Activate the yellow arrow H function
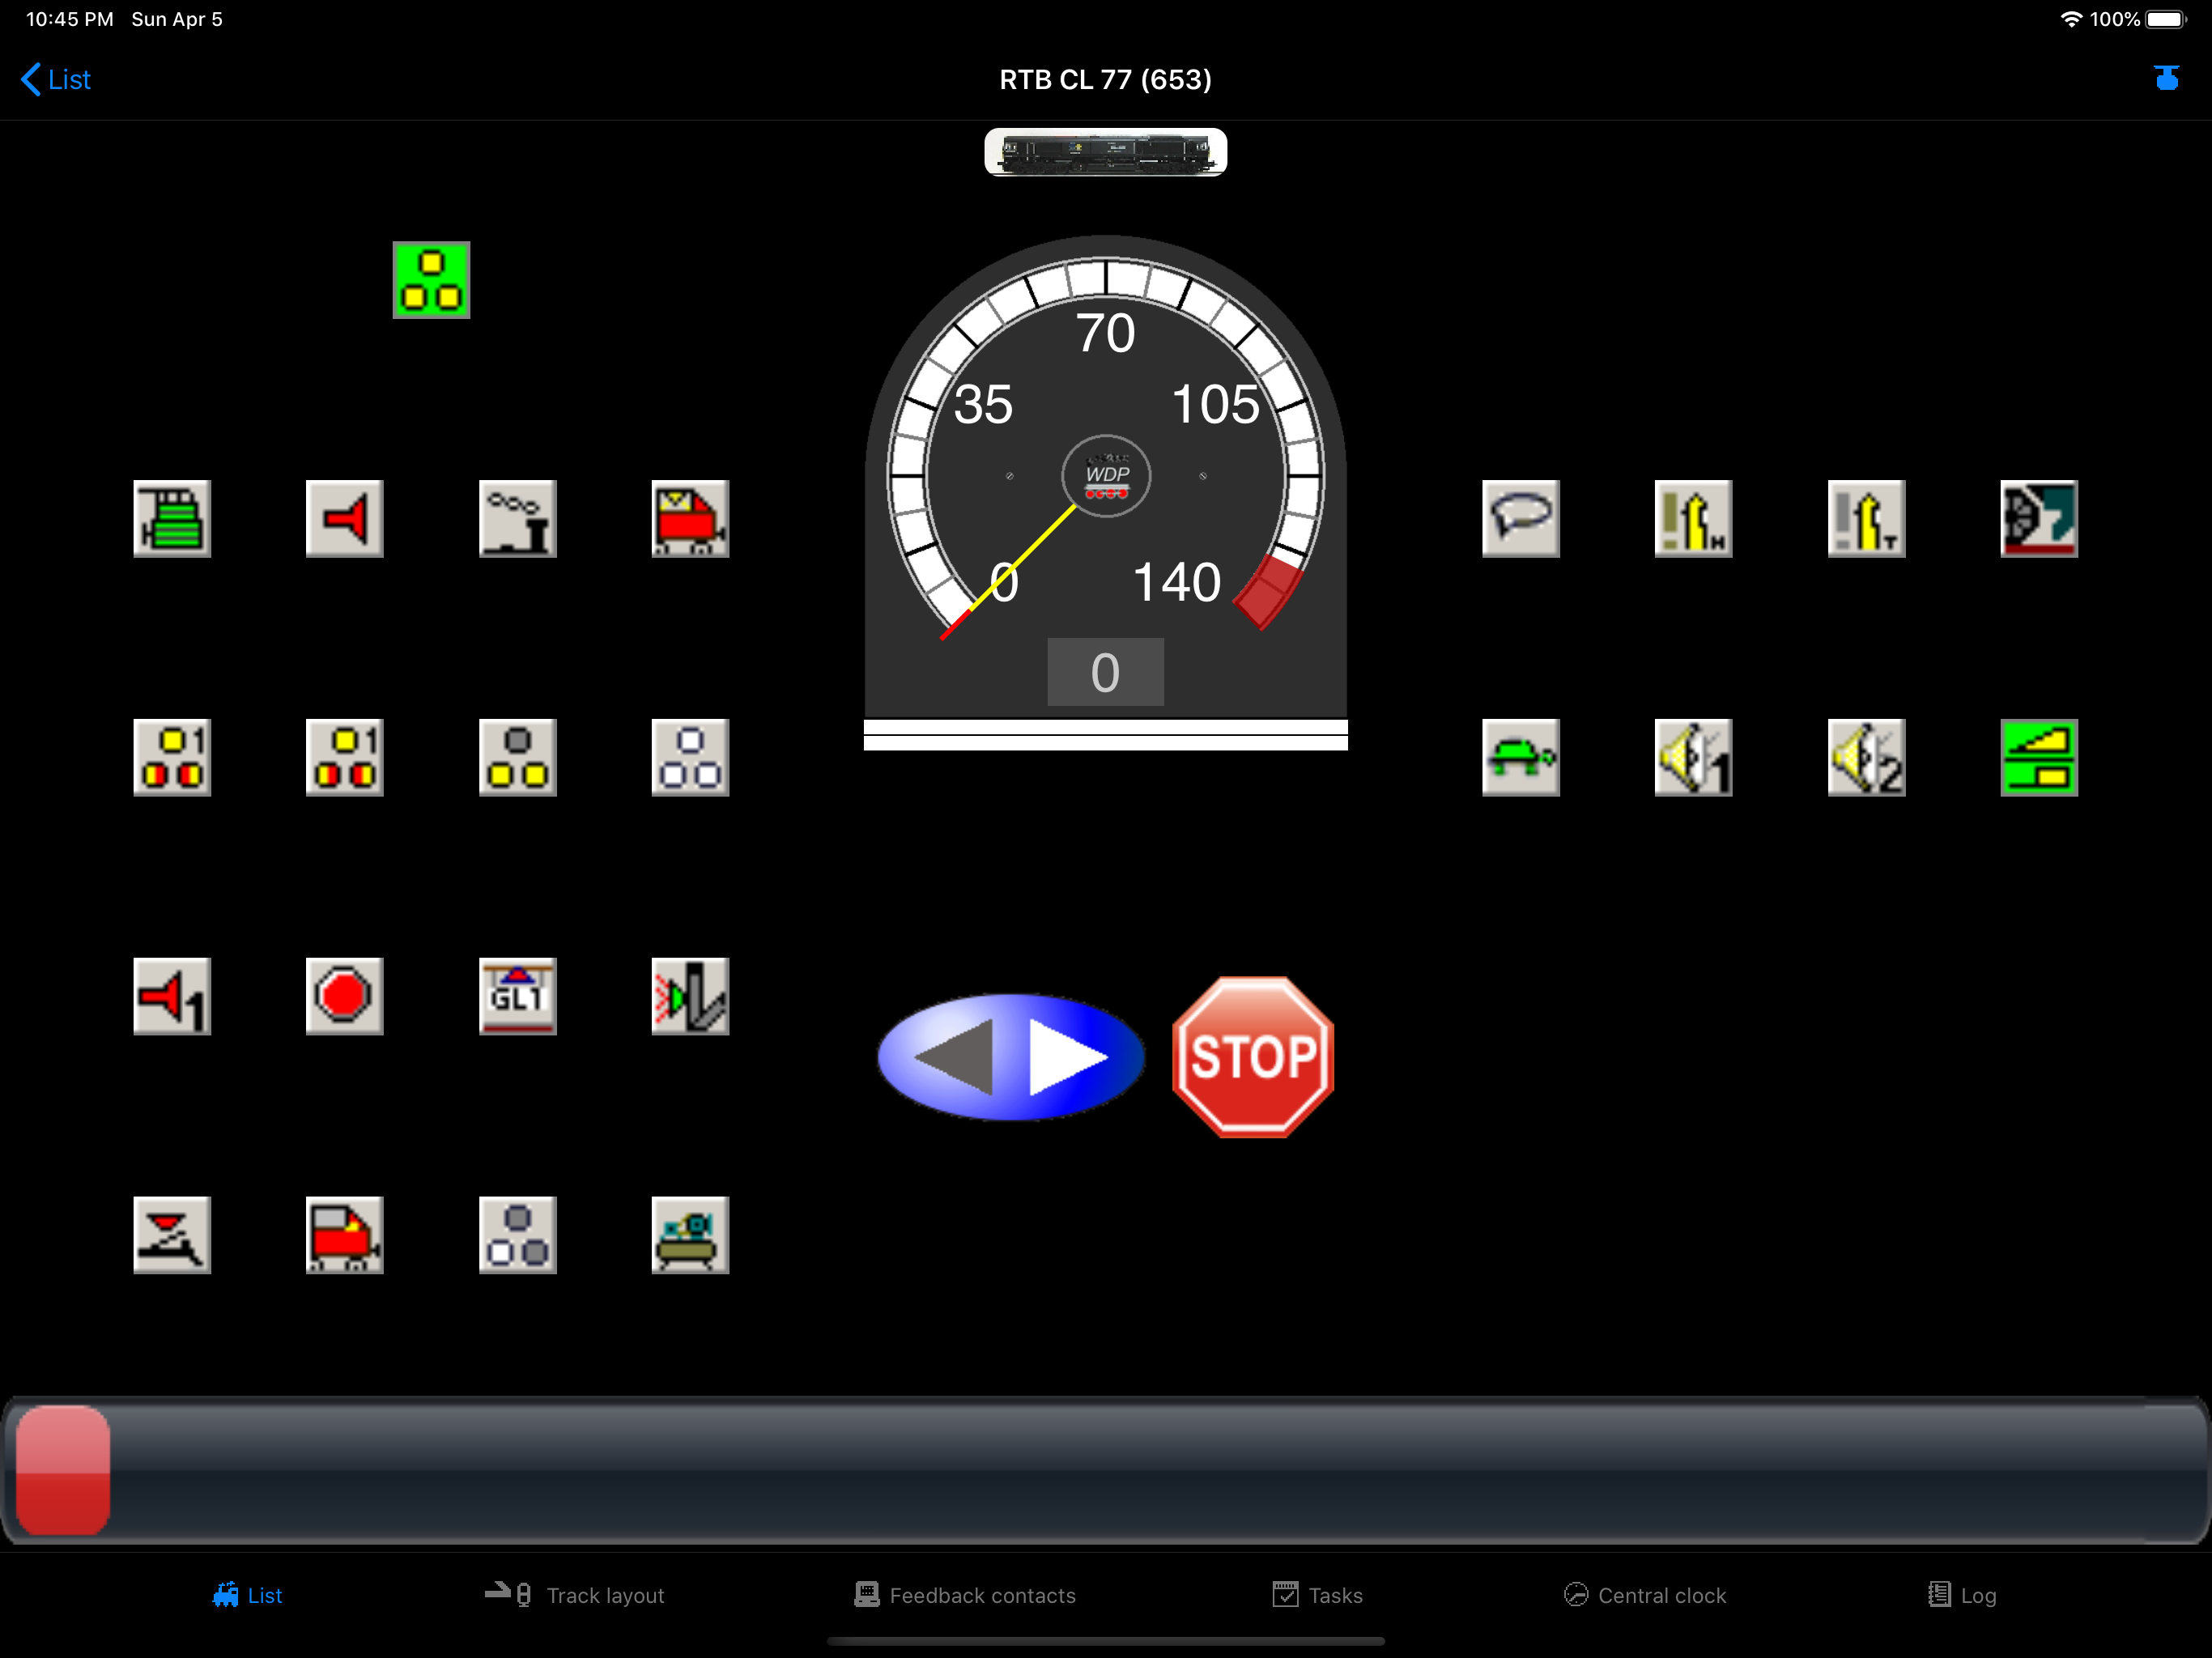 tap(1694, 519)
